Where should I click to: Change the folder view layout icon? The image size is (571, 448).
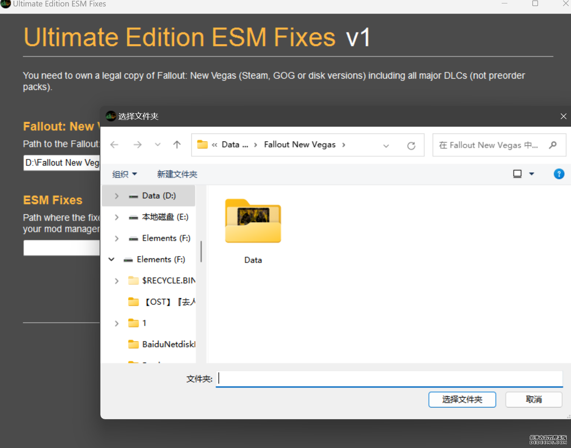[517, 174]
